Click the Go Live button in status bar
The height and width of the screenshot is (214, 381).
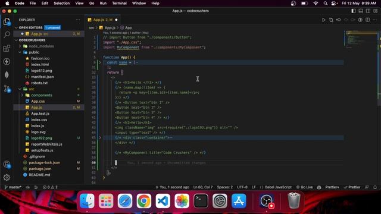(304, 187)
